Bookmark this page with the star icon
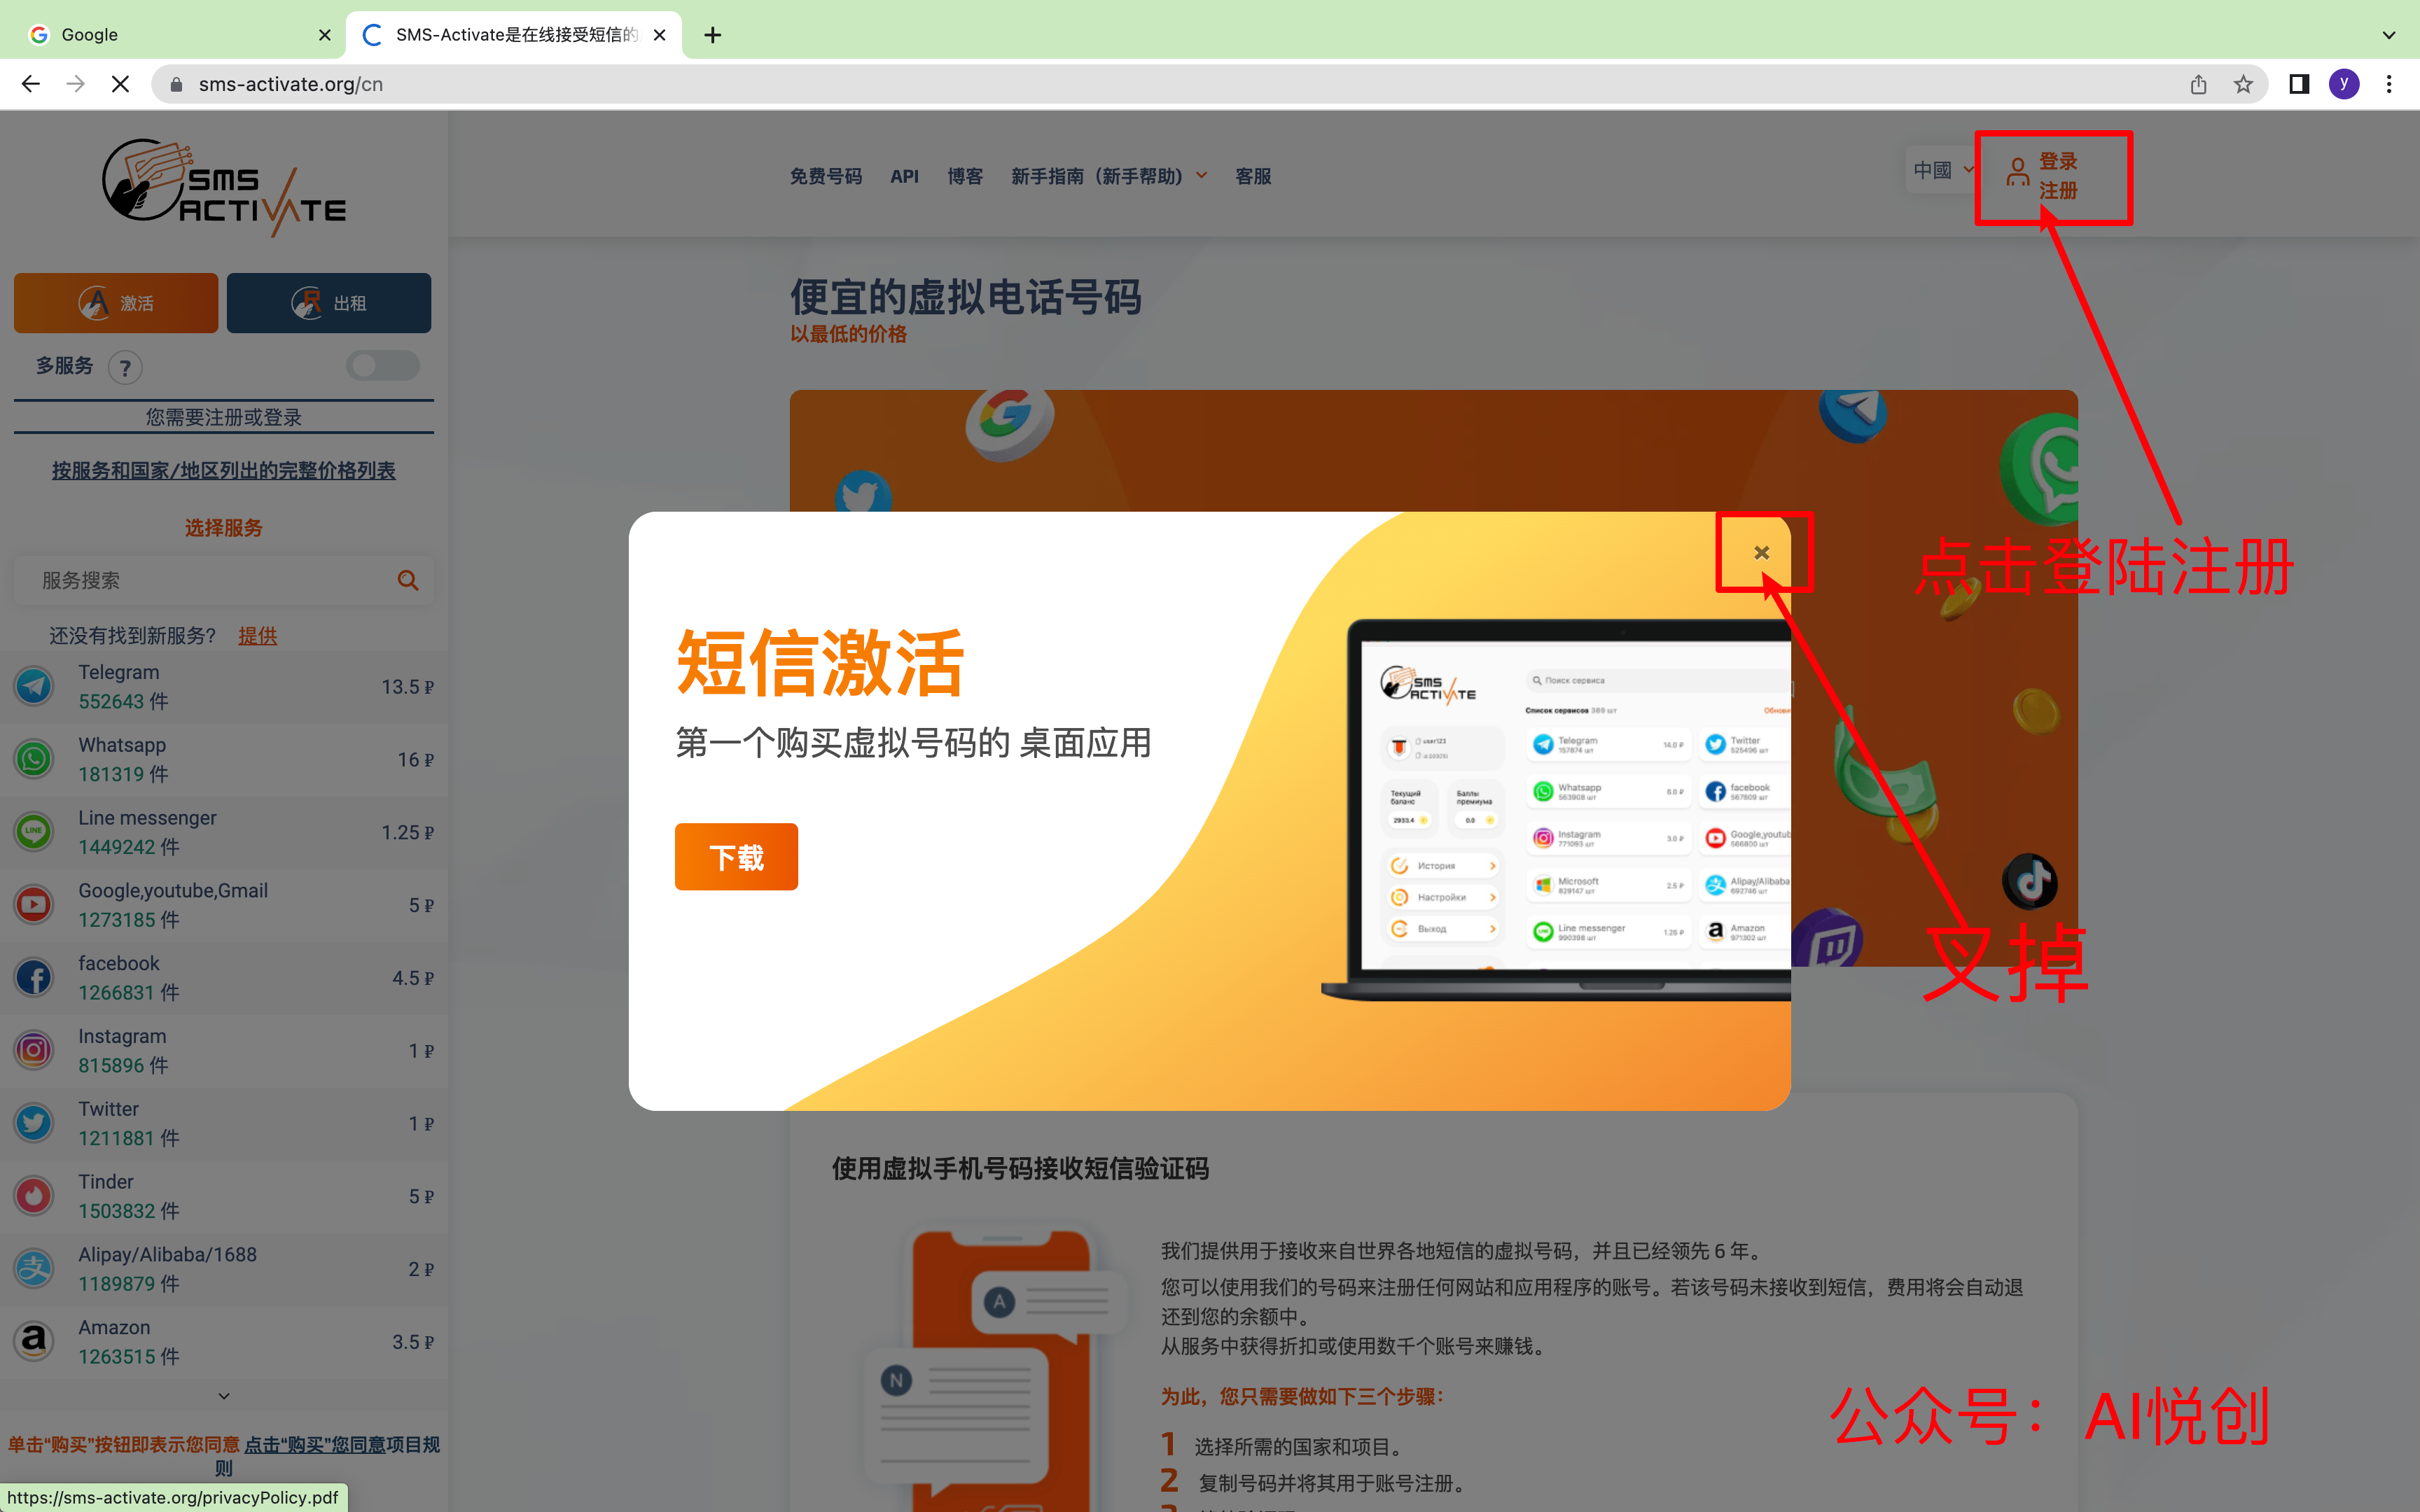The width and height of the screenshot is (2420, 1512). click(2243, 84)
